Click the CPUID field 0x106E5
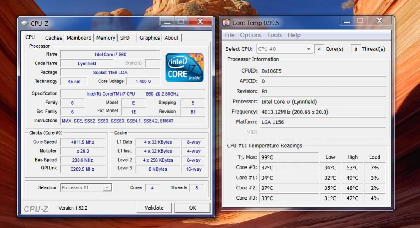This screenshot has width=420, height=228. [322, 71]
